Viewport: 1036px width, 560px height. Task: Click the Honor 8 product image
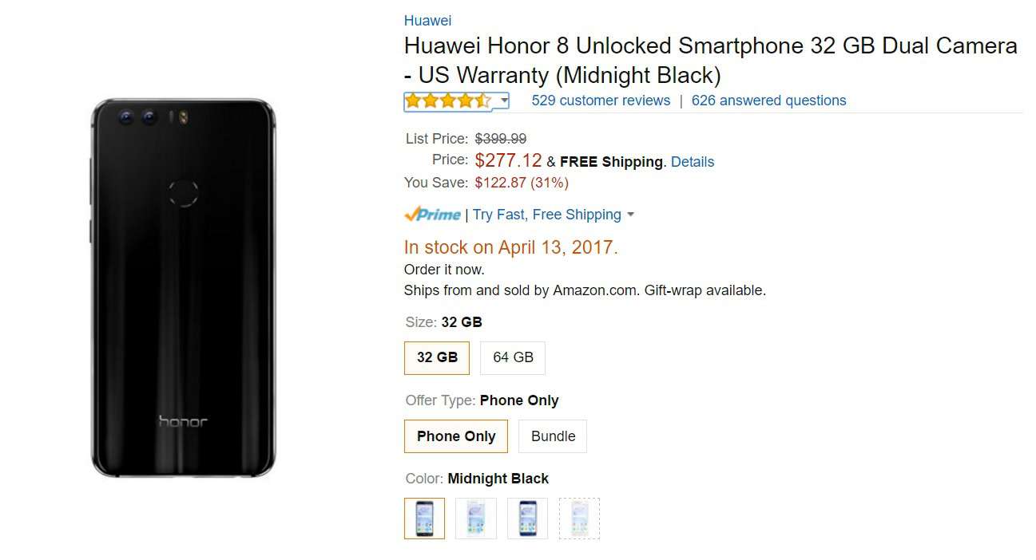tap(183, 288)
